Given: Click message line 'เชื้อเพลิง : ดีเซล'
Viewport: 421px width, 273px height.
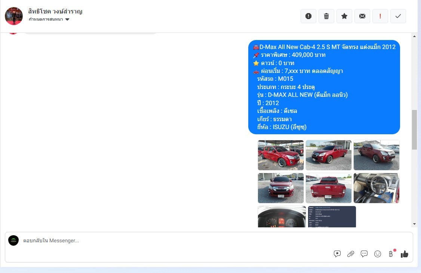Looking at the screenshot, I should point(277,111).
